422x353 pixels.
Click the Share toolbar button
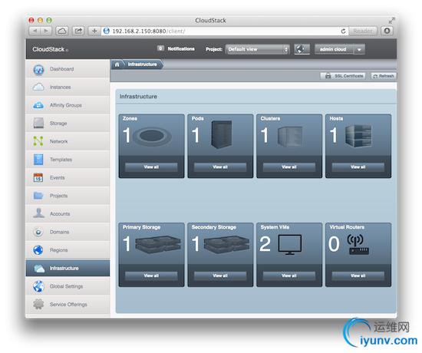coord(78,31)
